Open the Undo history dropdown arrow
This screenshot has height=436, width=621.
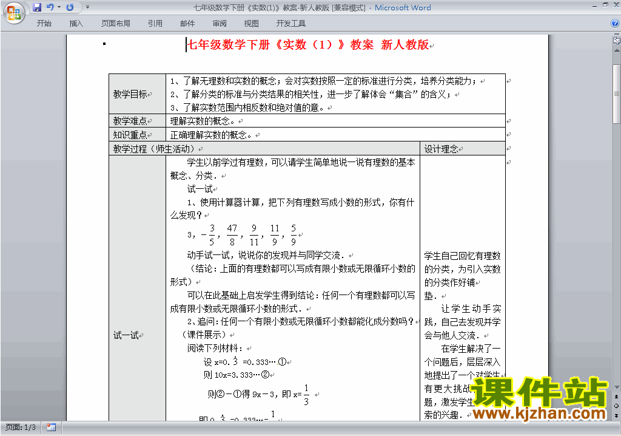click(x=59, y=7)
